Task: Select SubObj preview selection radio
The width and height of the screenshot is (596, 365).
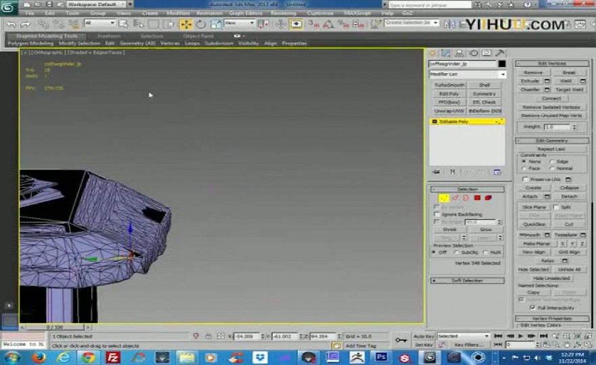Action: coord(457,253)
